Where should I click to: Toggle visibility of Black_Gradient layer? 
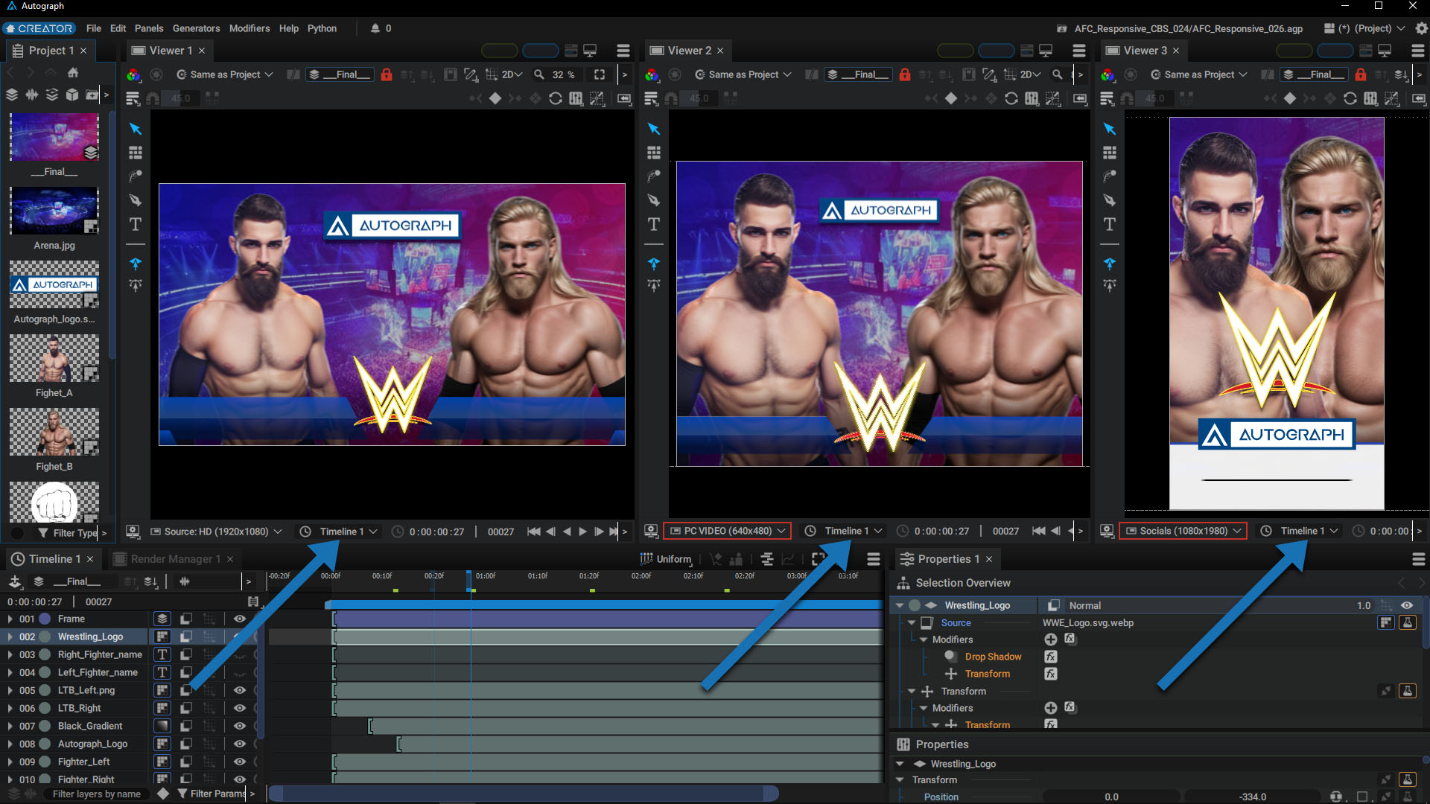(240, 726)
